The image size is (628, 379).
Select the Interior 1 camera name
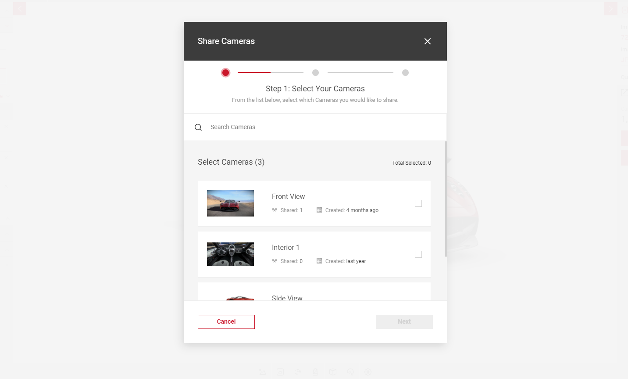click(x=285, y=247)
